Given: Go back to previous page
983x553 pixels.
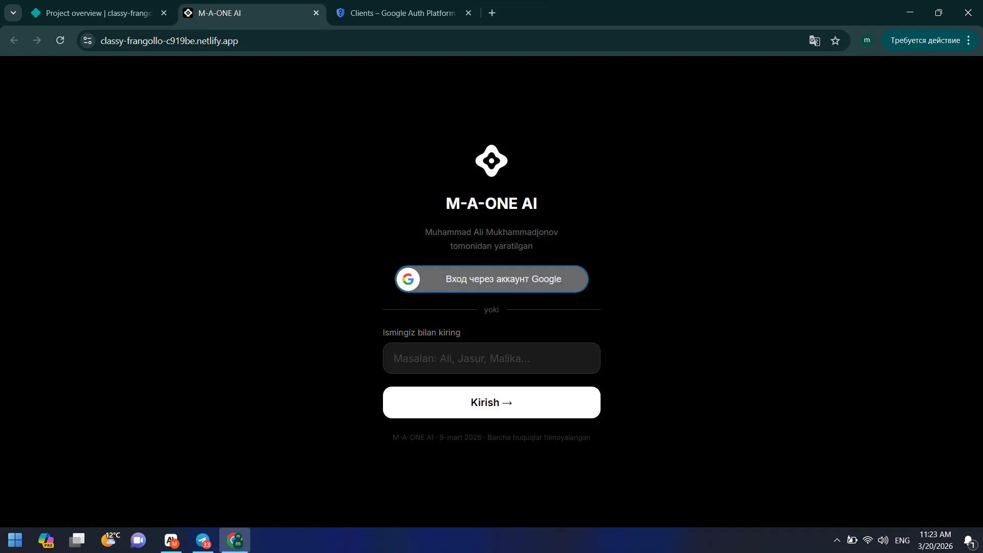Looking at the screenshot, I should click(x=14, y=40).
